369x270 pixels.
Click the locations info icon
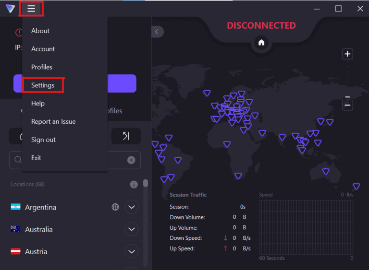[134, 185]
